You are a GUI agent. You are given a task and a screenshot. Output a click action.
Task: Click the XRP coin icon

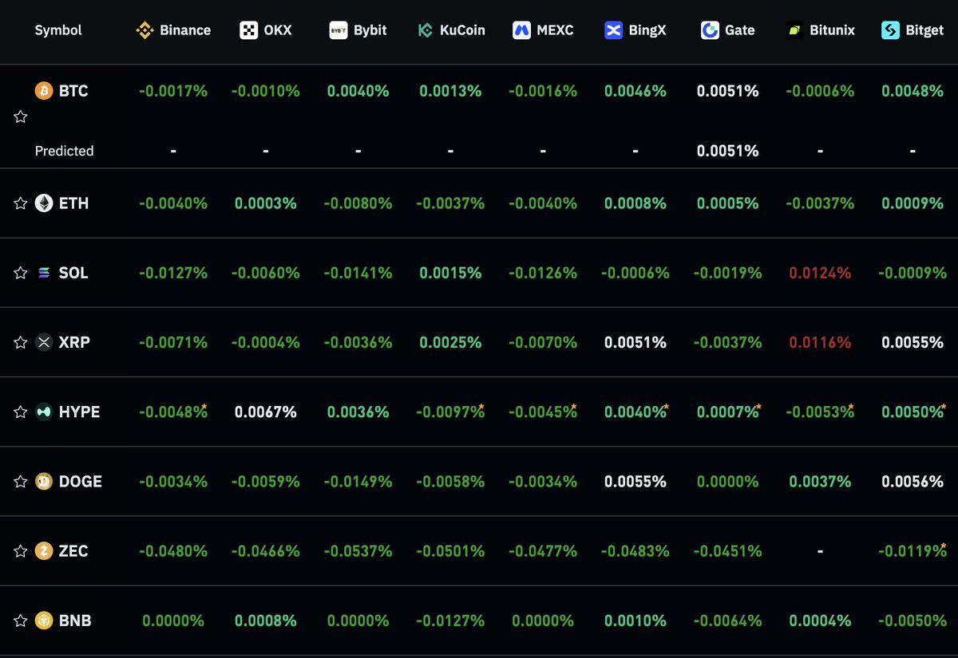[43, 342]
